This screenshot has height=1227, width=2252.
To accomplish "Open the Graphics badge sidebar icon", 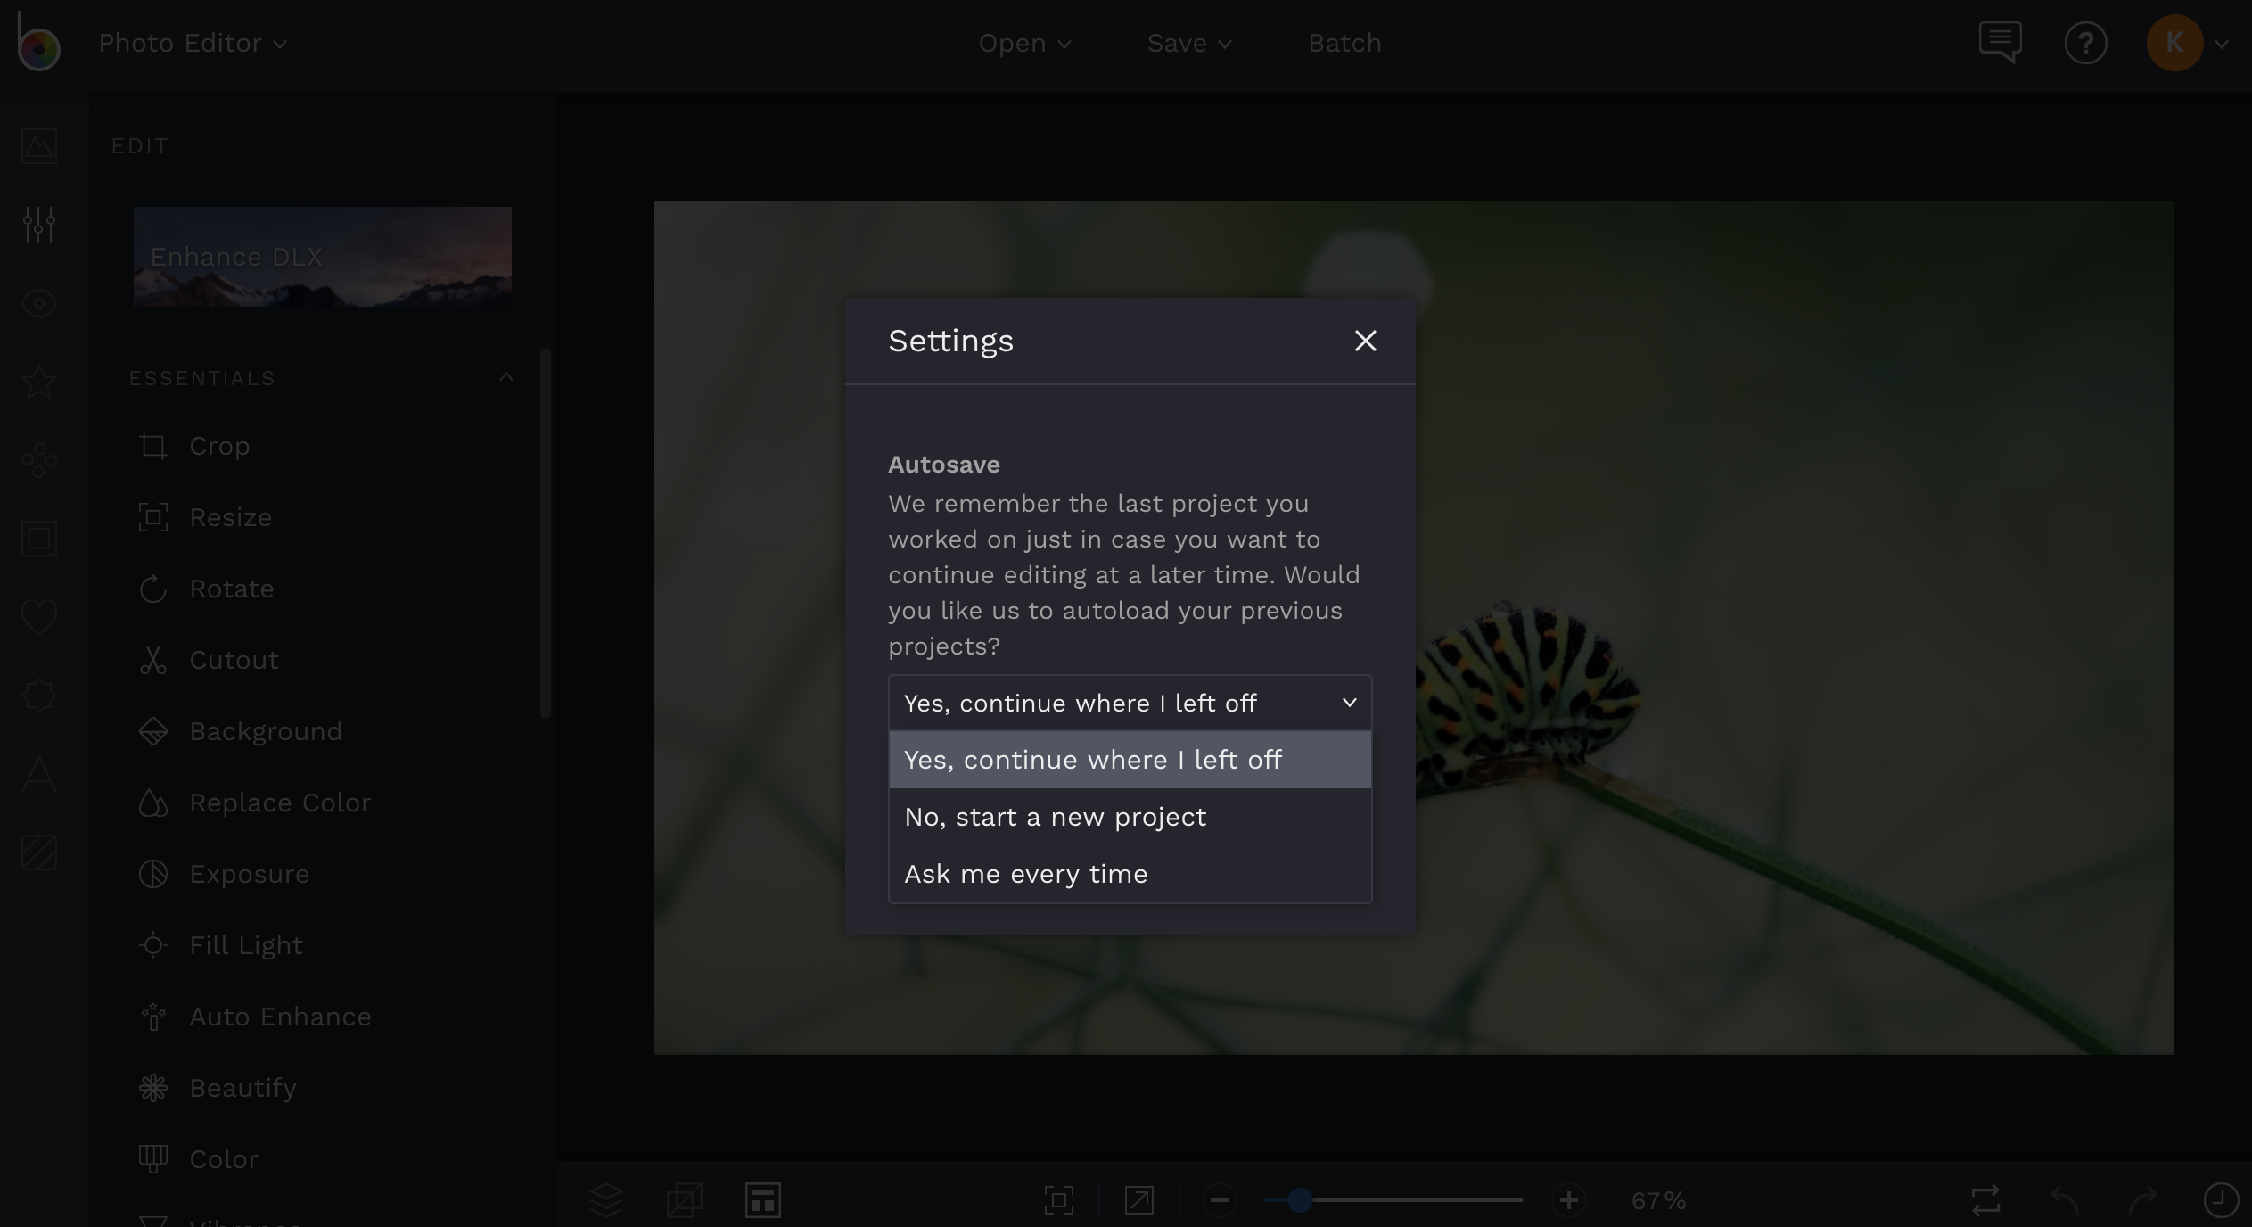I will pos(39,696).
